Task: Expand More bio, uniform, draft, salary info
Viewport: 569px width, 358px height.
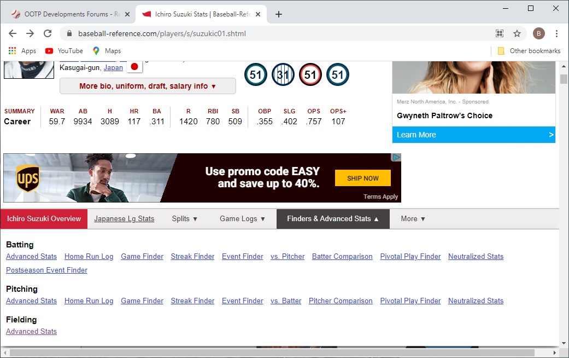Action: (148, 86)
